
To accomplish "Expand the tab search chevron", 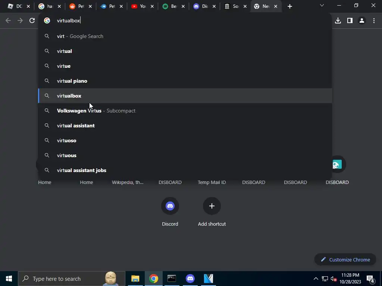I will [322, 5].
